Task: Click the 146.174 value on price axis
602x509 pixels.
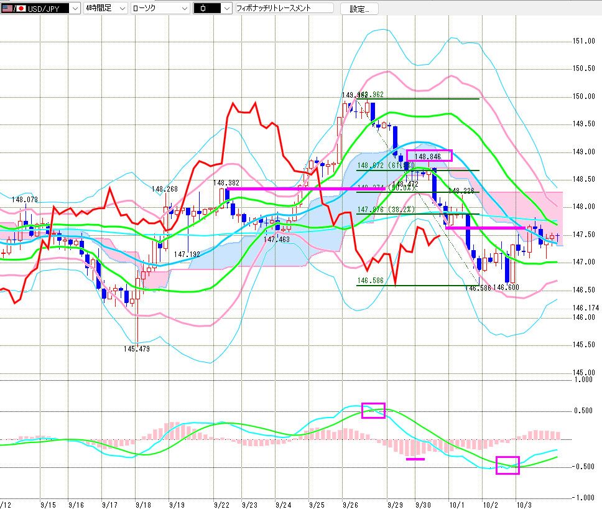Action: pos(585,308)
